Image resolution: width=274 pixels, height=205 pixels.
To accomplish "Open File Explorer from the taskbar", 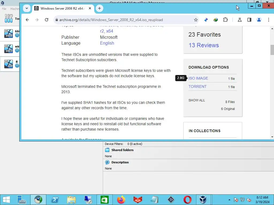I will tap(71, 200).
